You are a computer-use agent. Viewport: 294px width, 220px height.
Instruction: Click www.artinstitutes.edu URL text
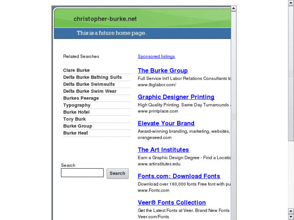159,164
